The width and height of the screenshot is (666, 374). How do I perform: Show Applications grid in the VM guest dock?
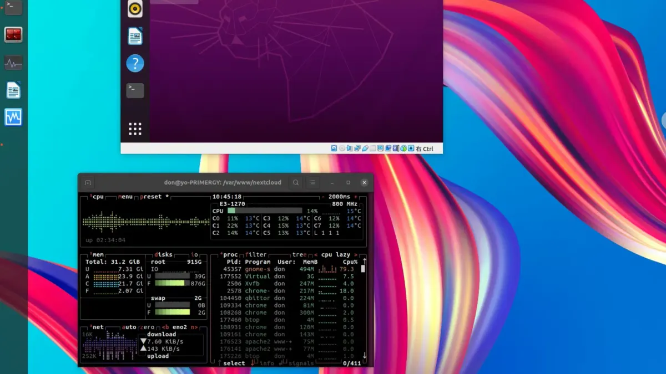coord(135,129)
